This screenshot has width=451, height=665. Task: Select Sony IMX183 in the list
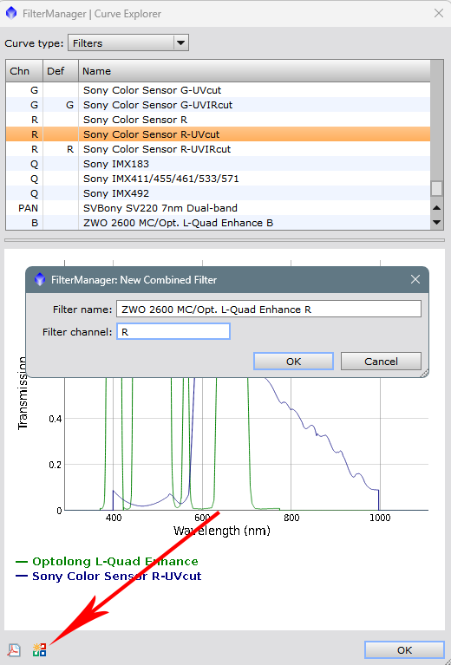218,164
